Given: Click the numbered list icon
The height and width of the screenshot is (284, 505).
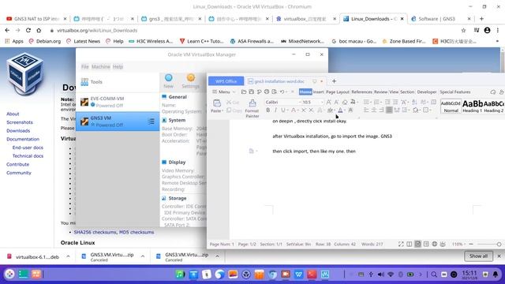Looking at the screenshot, I should 376,102.
